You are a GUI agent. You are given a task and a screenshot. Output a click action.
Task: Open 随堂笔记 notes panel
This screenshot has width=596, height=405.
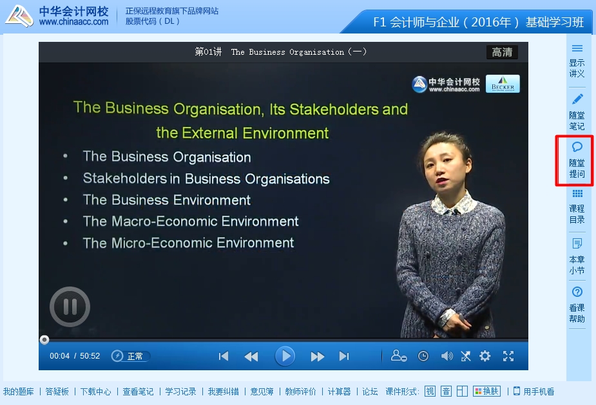577,112
